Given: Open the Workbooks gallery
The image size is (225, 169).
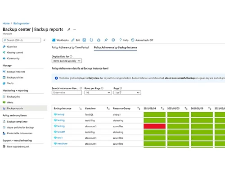Looking at the screenshot, I should (x=60, y=40).
